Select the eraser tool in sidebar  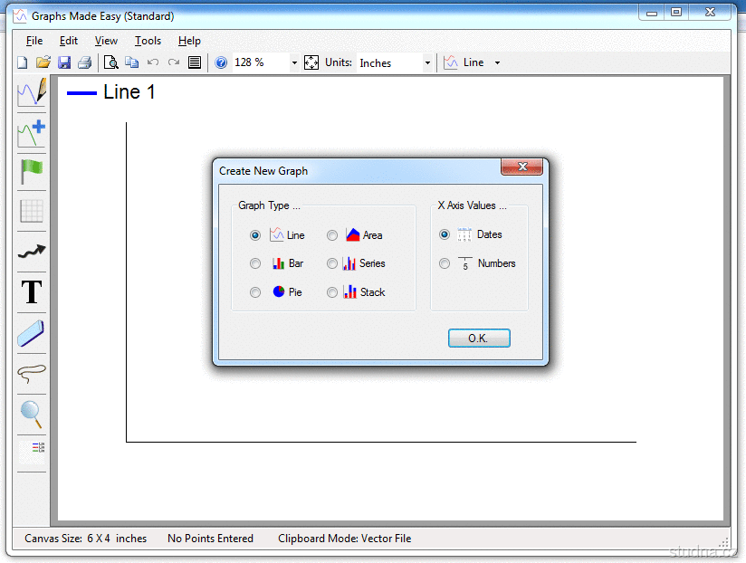coord(32,333)
